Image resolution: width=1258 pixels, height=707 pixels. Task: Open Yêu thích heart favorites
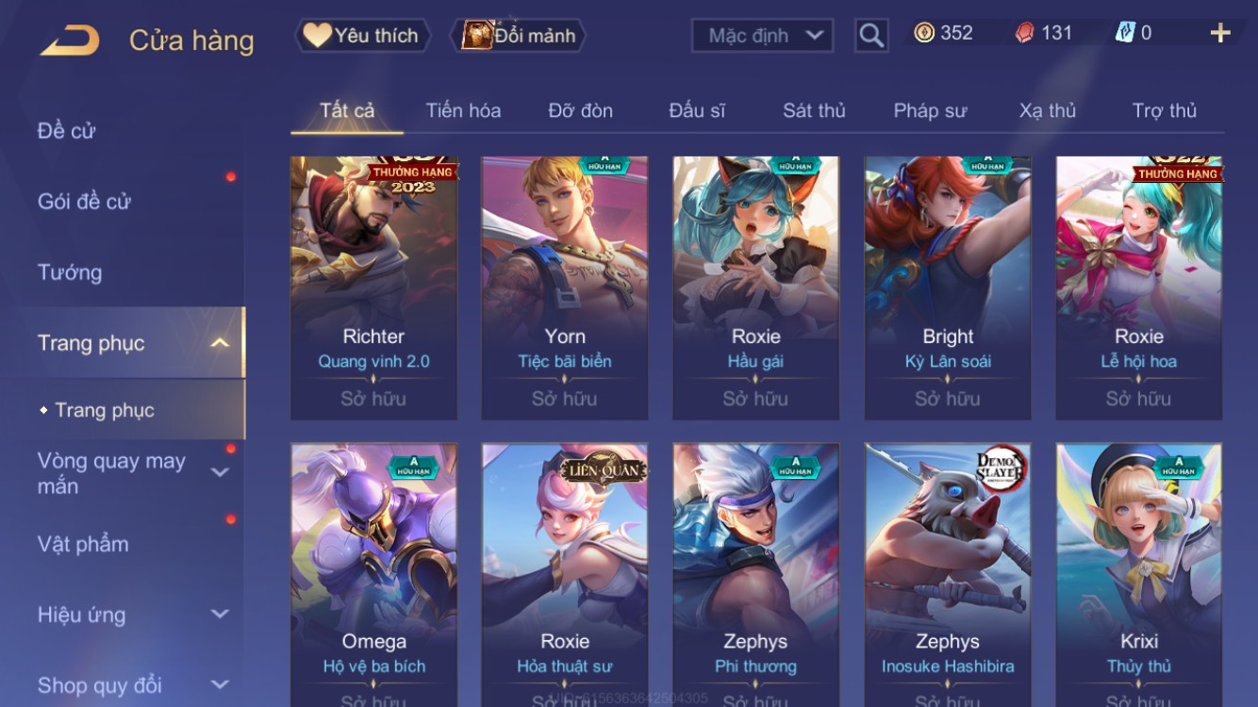[363, 36]
